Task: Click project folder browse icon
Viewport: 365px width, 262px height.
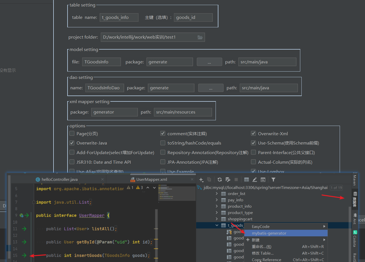Action: tap(200, 37)
